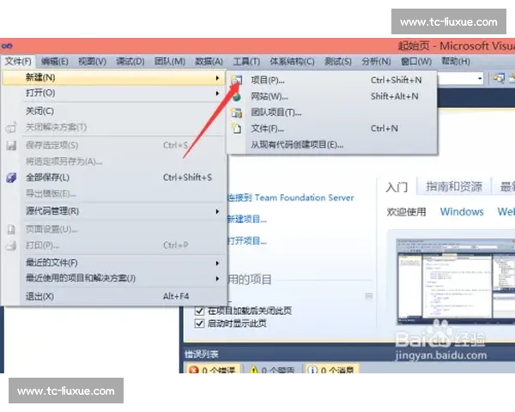Open the 团队(M) menu

click(170, 62)
